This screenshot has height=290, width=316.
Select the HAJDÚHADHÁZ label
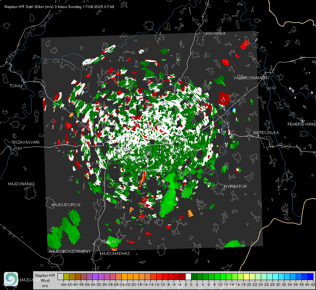(115, 254)
